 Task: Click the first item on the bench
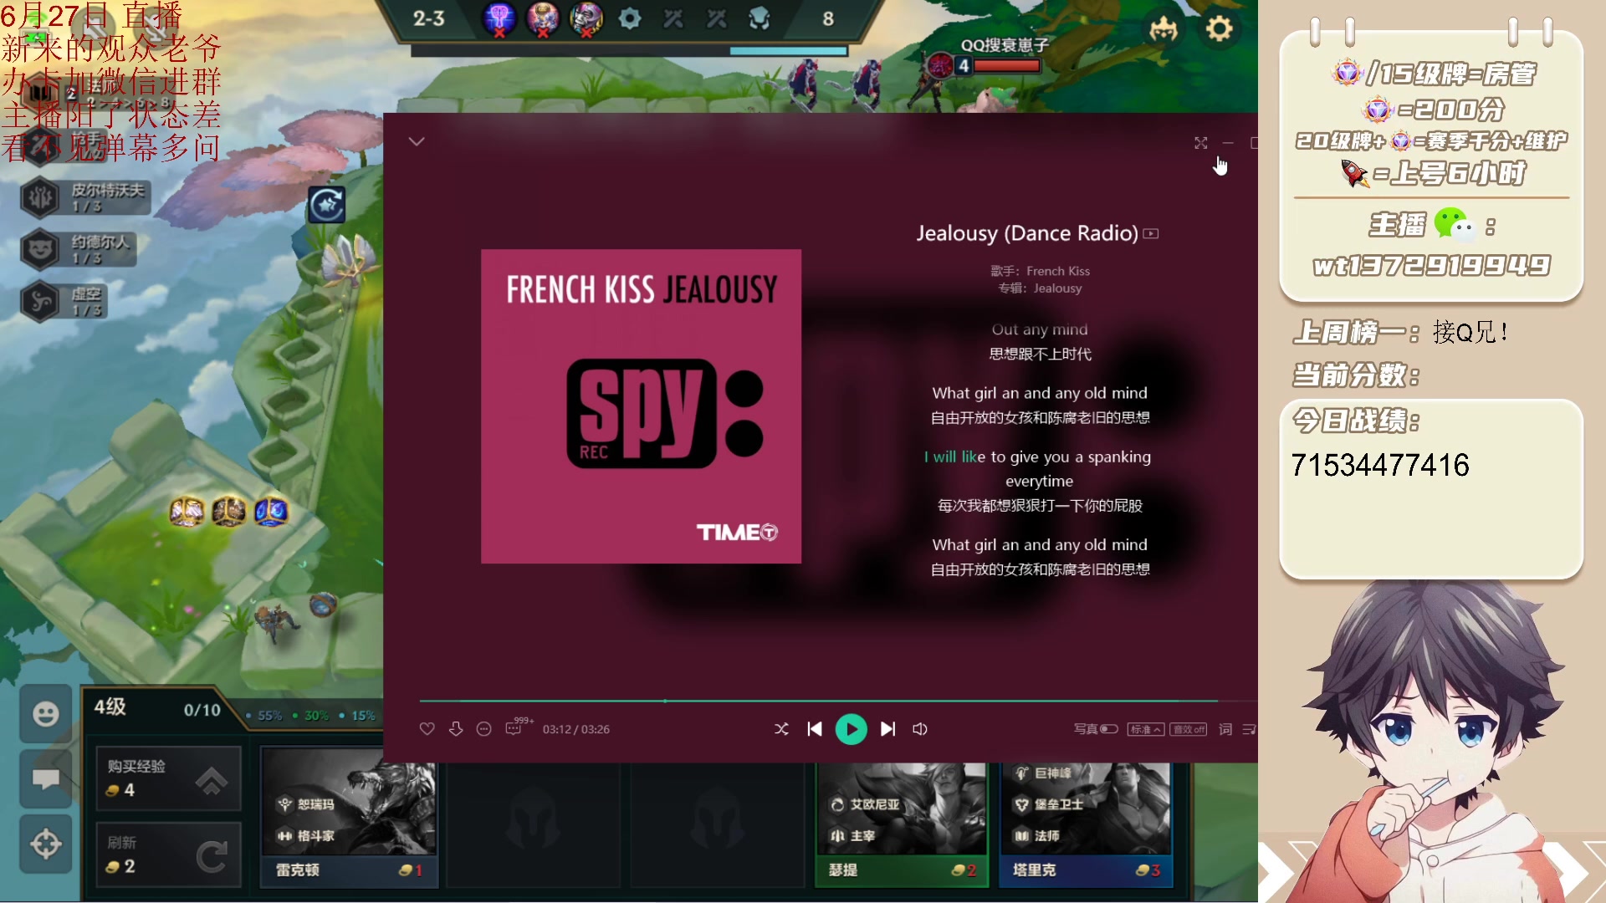[187, 511]
